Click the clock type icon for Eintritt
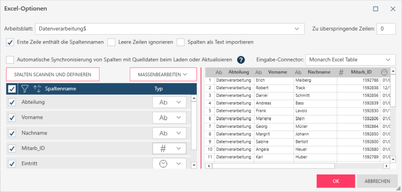Screen dimensions: 402x192 click(x=163, y=164)
